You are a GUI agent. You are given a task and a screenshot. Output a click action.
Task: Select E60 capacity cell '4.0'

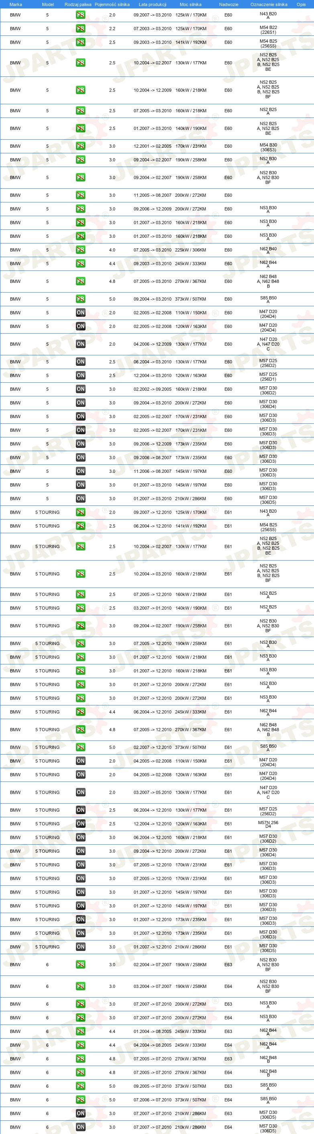(112, 250)
